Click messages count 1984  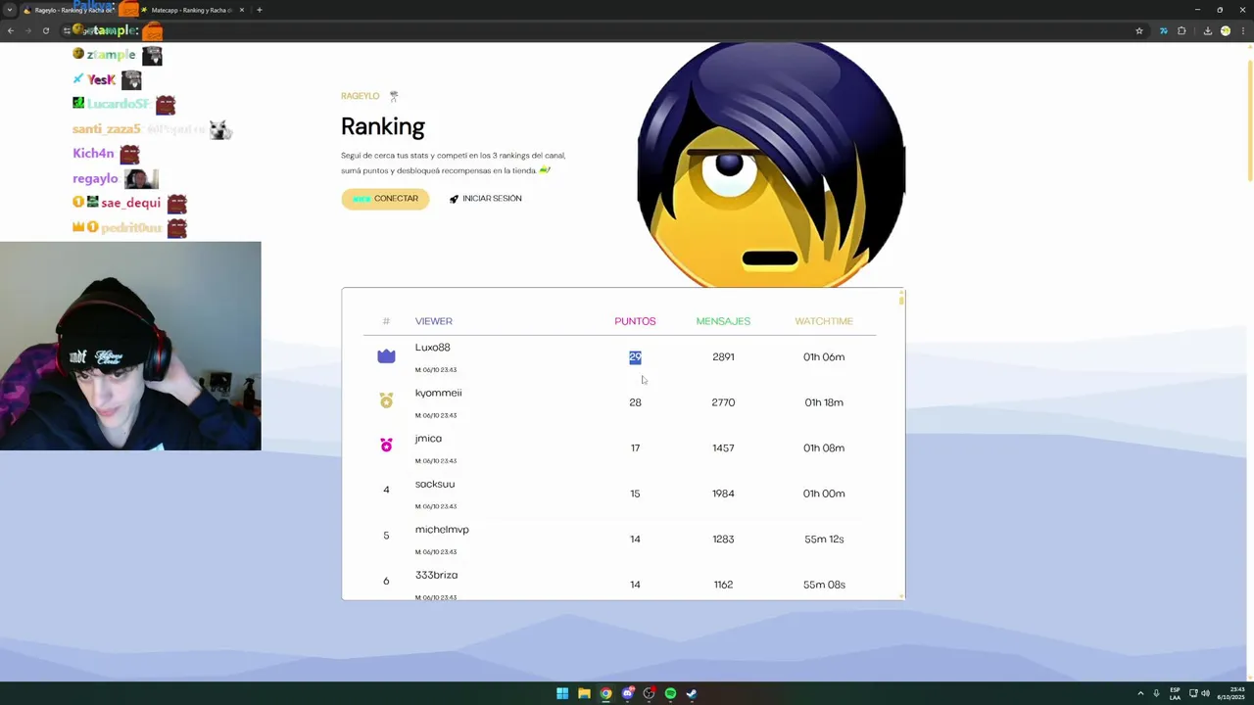723,493
